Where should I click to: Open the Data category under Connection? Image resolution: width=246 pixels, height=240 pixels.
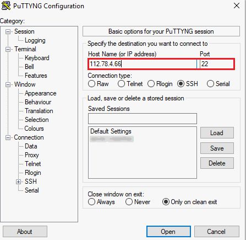(x=31, y=146)
